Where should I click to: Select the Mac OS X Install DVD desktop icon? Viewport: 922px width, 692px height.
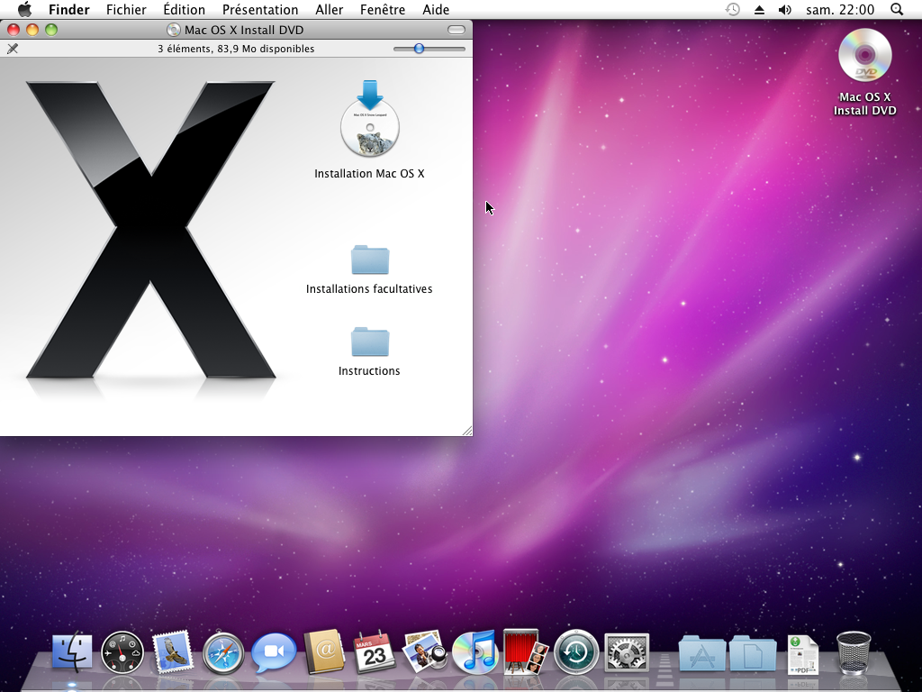(864, 57)
